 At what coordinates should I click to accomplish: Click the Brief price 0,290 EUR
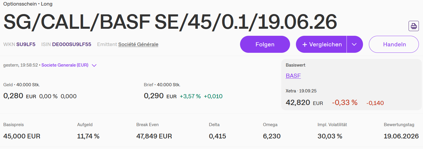pyautogui.click(x=160, y=96)
